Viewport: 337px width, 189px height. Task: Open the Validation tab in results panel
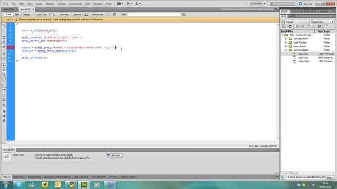click(x=34, y=177)
